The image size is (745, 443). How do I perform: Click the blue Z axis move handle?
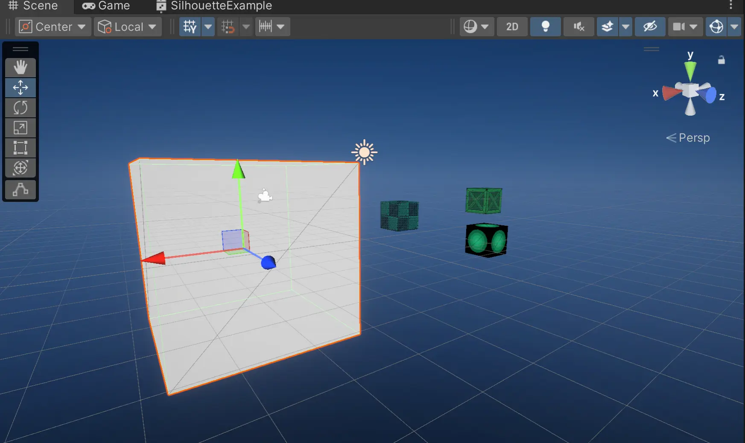coord(268,262)
